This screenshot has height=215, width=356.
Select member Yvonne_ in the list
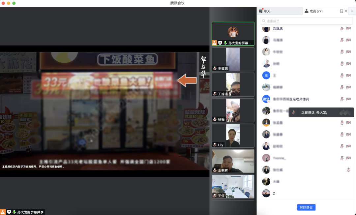click(306, 158)
